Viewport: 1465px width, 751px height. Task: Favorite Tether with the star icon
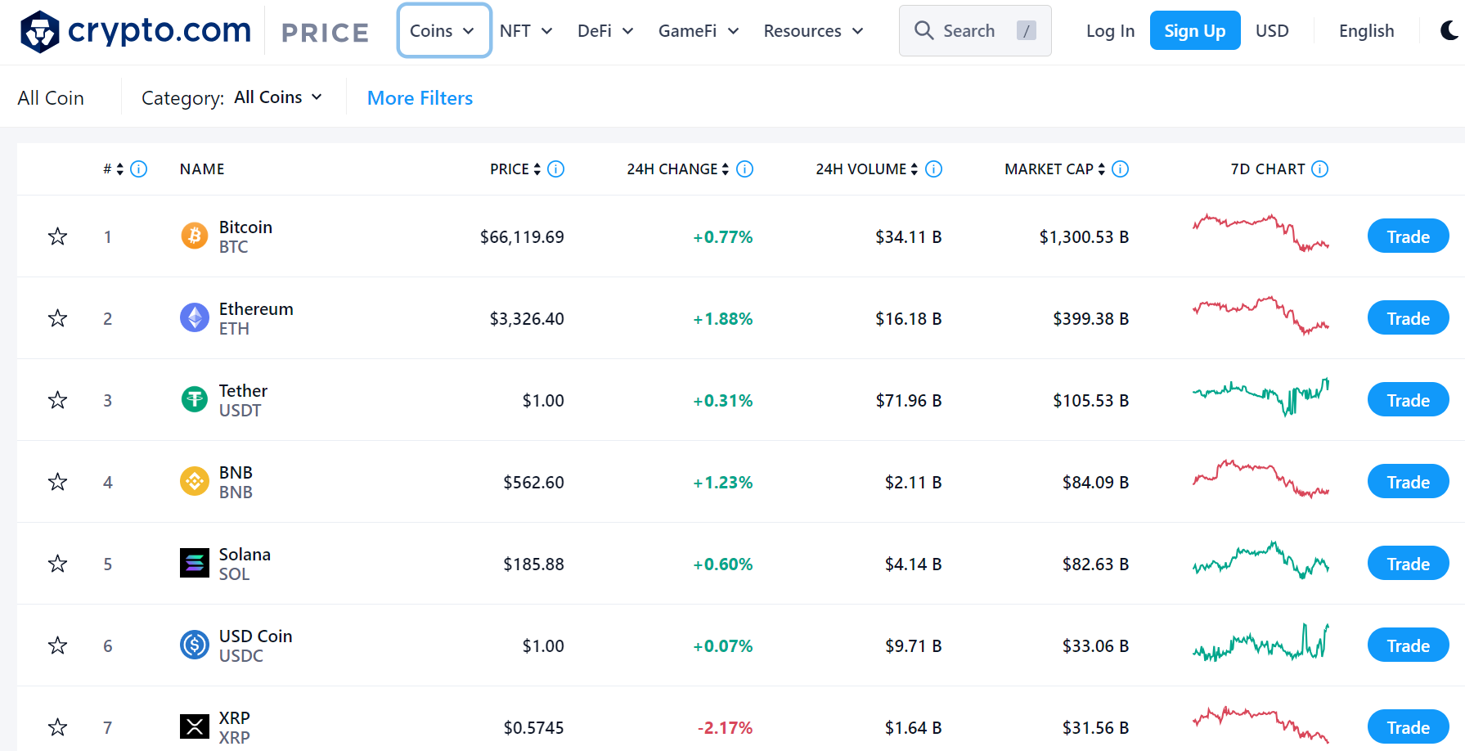(57, 400)
